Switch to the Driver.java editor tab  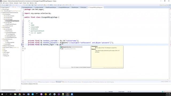click(84, 7)
